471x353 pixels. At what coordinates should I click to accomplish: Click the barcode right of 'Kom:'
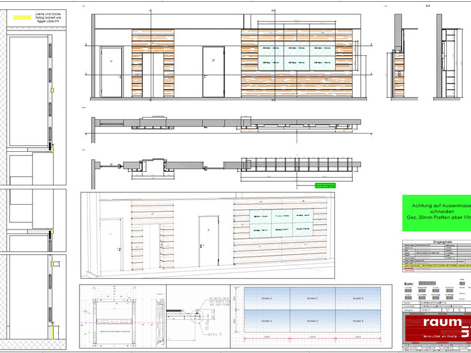click(x=427, y=284)
